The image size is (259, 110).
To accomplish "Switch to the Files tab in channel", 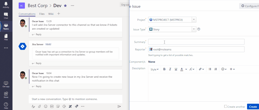I will coord(42,14).
